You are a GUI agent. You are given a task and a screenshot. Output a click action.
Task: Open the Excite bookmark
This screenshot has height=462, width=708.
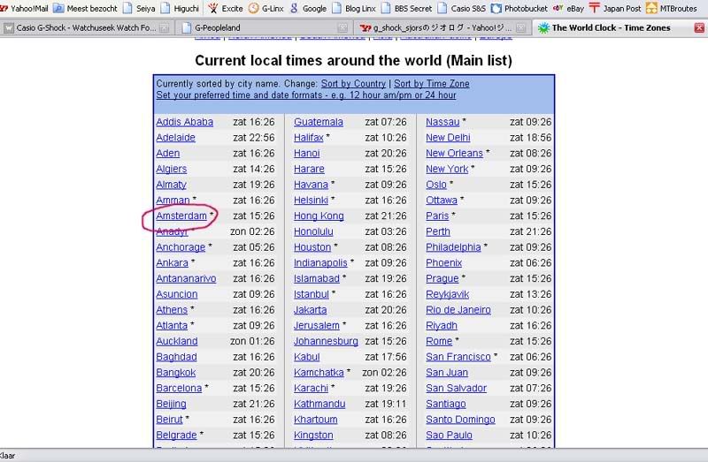(226, 8)
